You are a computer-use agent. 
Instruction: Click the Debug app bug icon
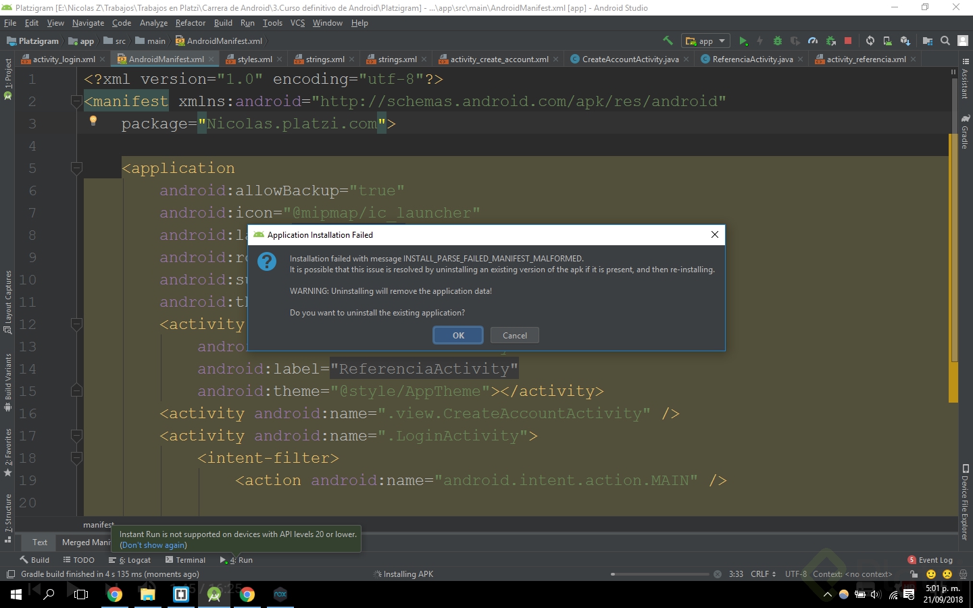(778, 41)
